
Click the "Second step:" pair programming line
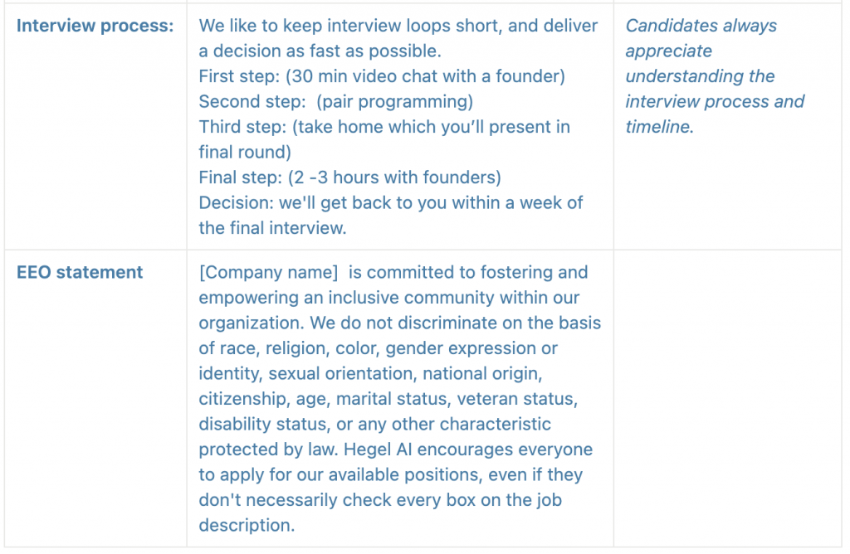click(336, 102)
